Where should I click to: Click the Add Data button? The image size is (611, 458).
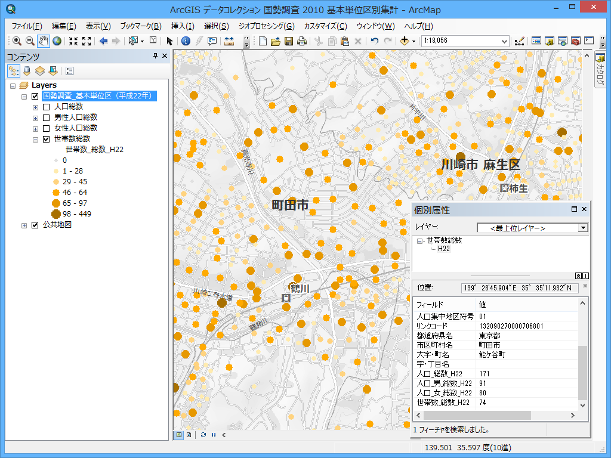(x=405, y=41)
